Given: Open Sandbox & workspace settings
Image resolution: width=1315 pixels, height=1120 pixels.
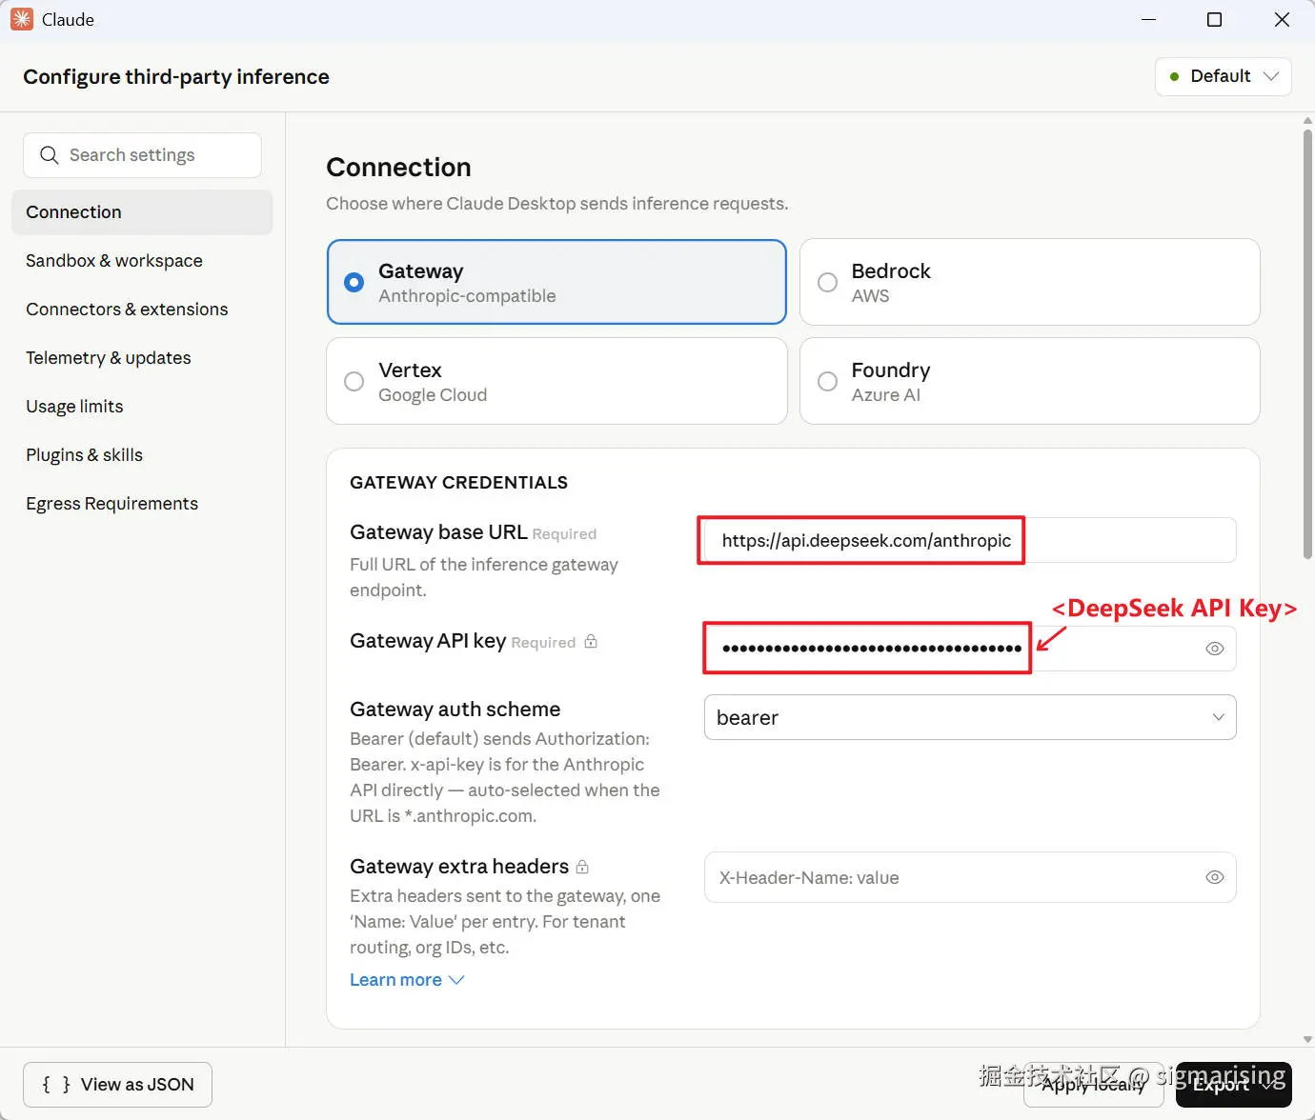Looking at the screenshot, I should pyautogui.click(x=114, y=261).
